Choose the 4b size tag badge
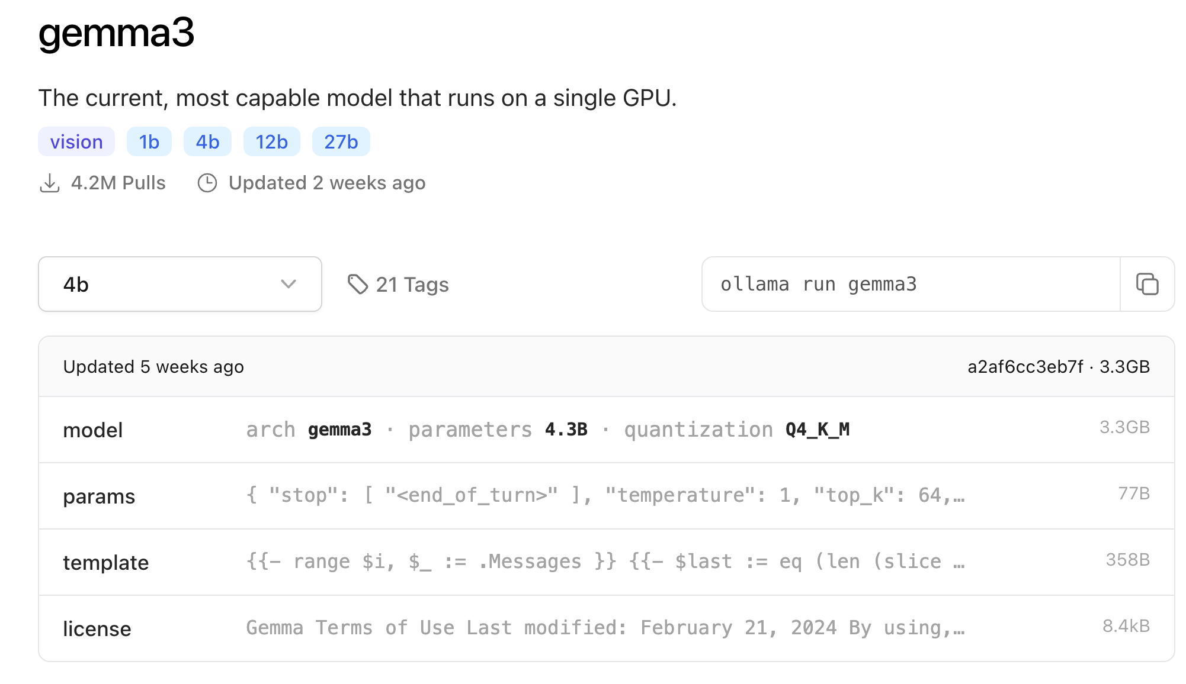1186x684 pixels. click(x=207, y=142)
